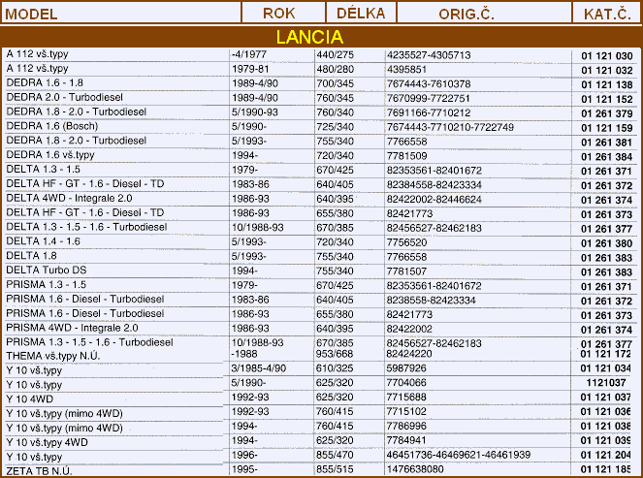Image resolution: width=643 pixels, height=478 pixels.
Task: Click the MODEL column header
Action: pyautogui.click(x=31, y=15)
